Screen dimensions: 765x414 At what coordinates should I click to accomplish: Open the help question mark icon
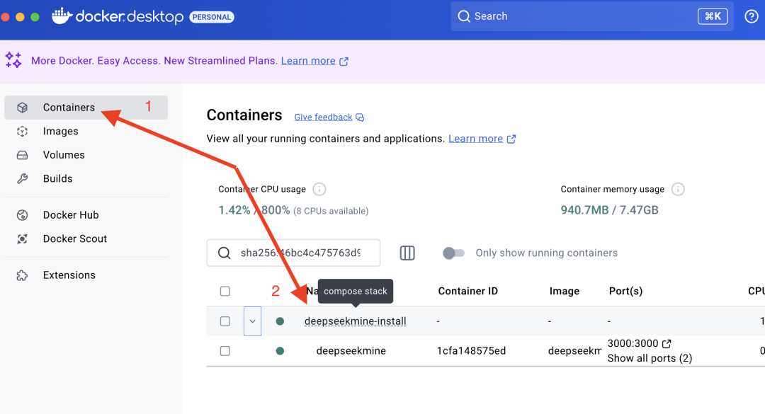(x=752, y=16)
